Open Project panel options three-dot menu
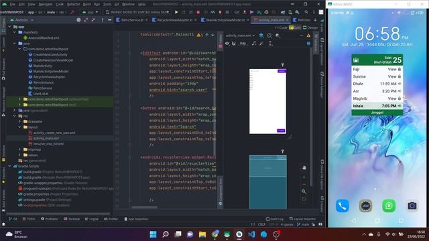 pyautogui.click(x=103, y=20)
